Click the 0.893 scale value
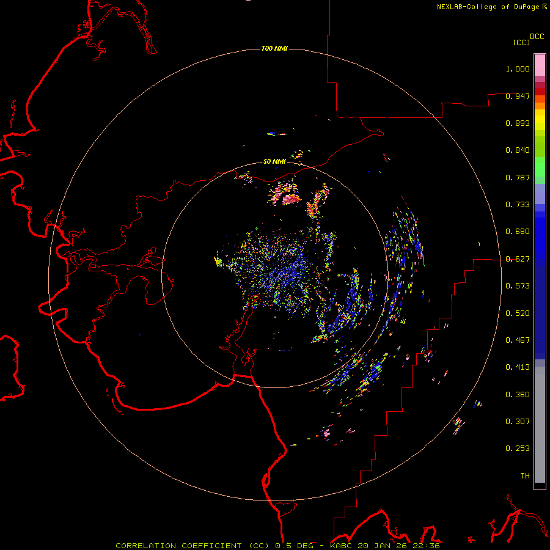Screen dimensions: 550x550 (x=518, y=123)
